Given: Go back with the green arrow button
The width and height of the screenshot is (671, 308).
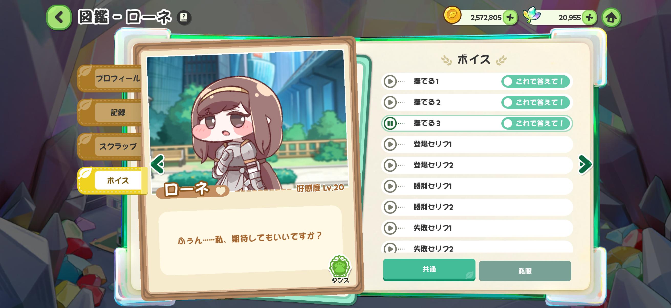Looking at the screenshot, I should pos(59,17).
